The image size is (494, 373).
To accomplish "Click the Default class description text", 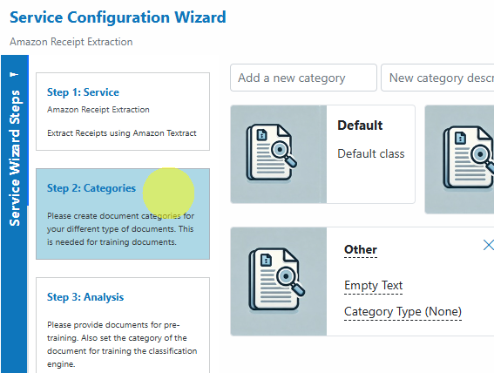I will coord(371,153).
